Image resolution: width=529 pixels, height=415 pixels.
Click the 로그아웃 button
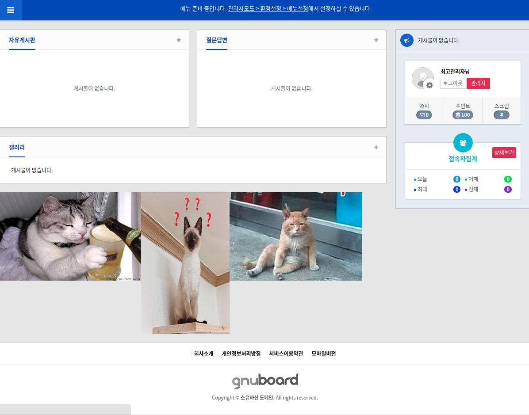pos(452,83)
